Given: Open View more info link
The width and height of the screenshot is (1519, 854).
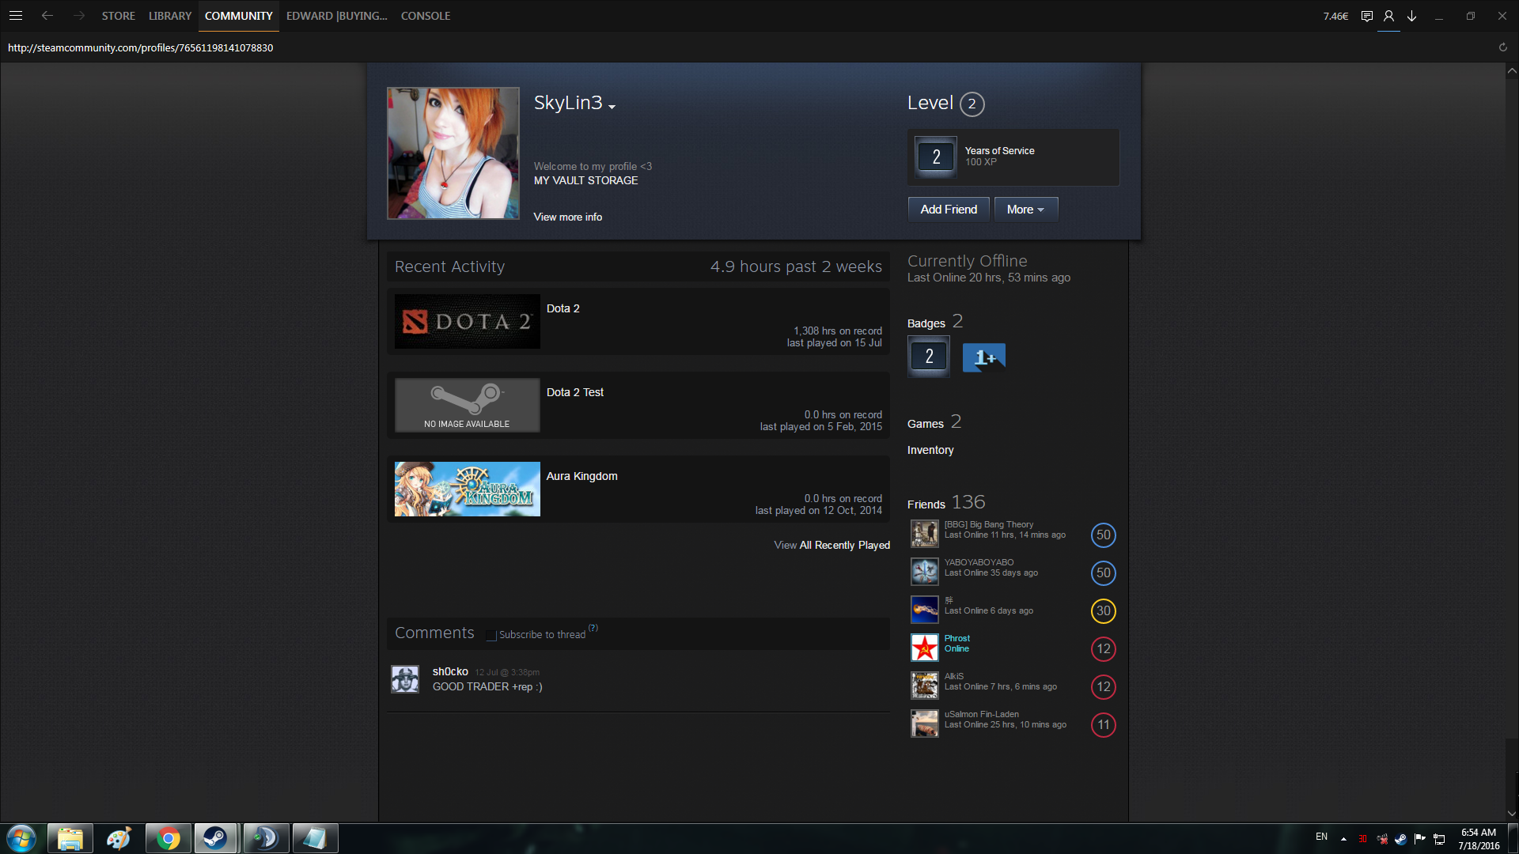Looking at the screenshot, I should click(567, 217).
